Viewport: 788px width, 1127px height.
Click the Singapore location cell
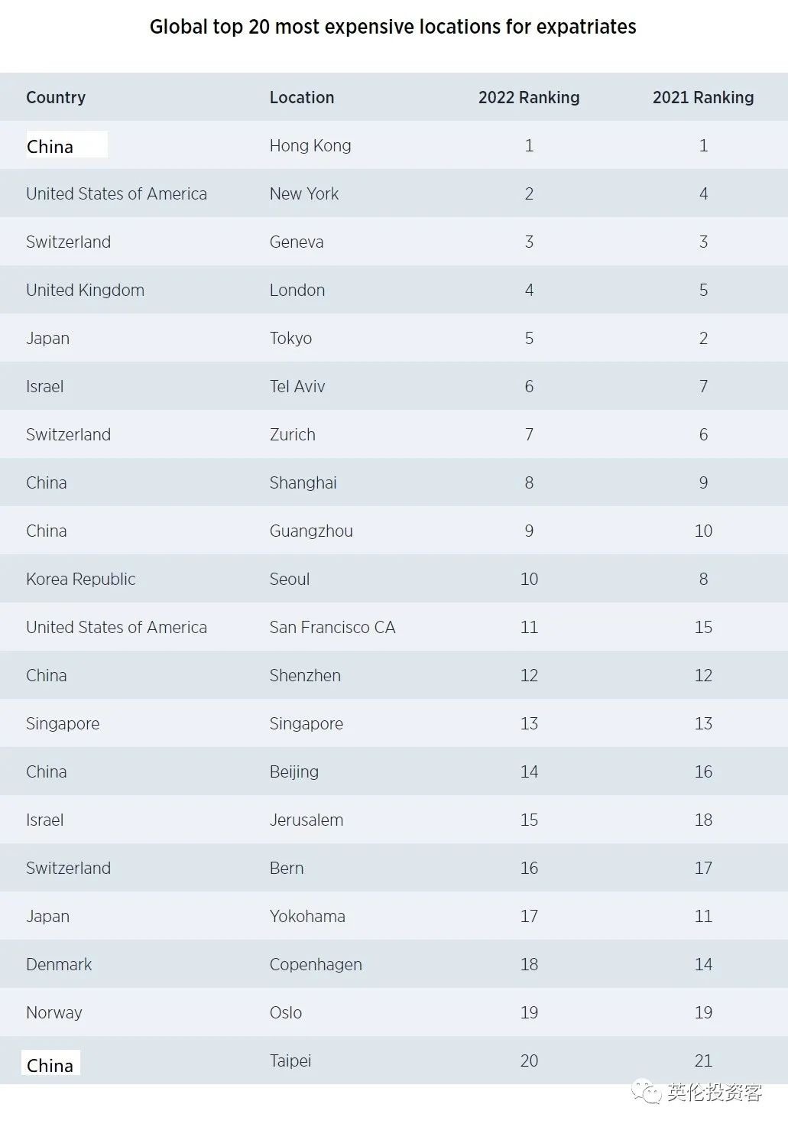coord(306,723)
